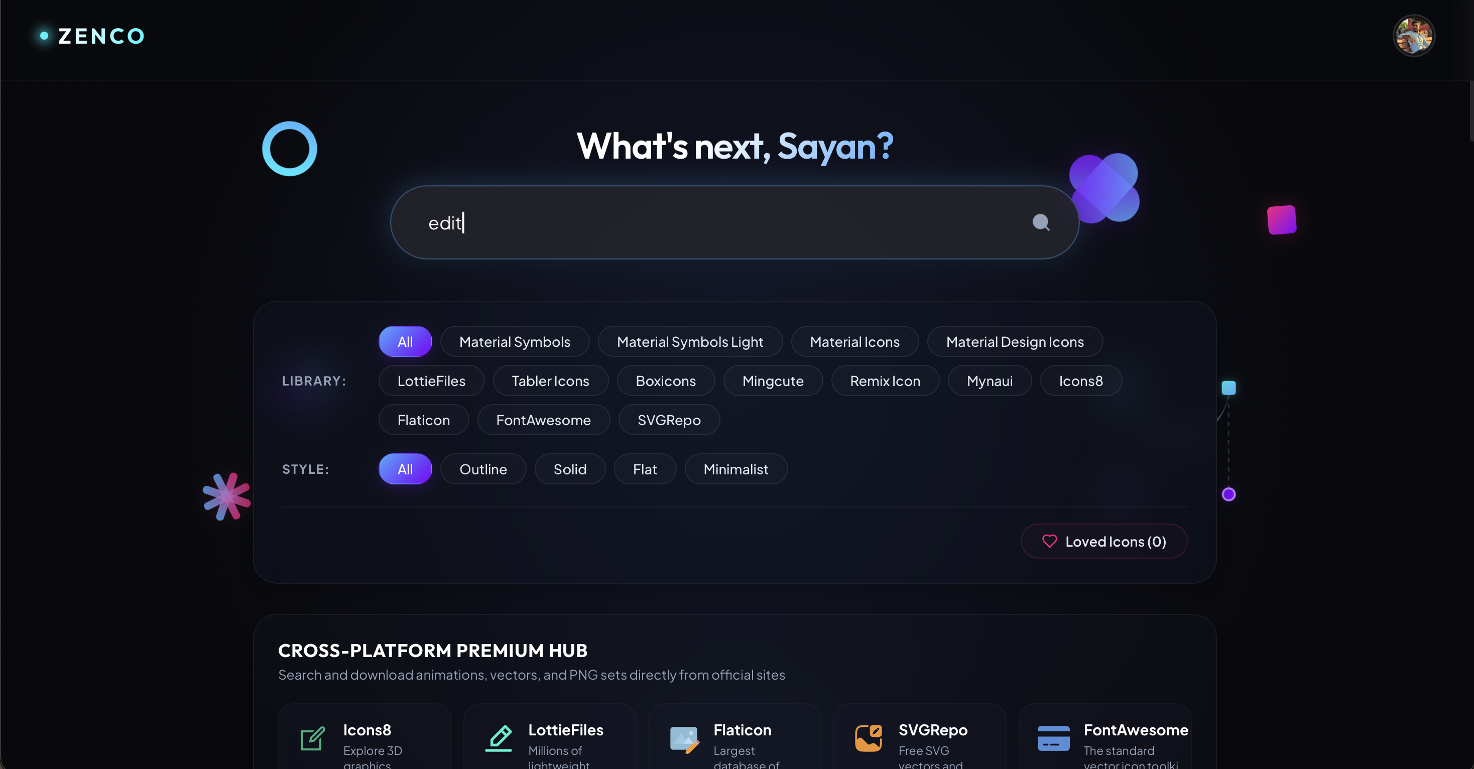Click 'CROSS-PLATFORM PREMIUM HUB' heading

pos(433,651)
